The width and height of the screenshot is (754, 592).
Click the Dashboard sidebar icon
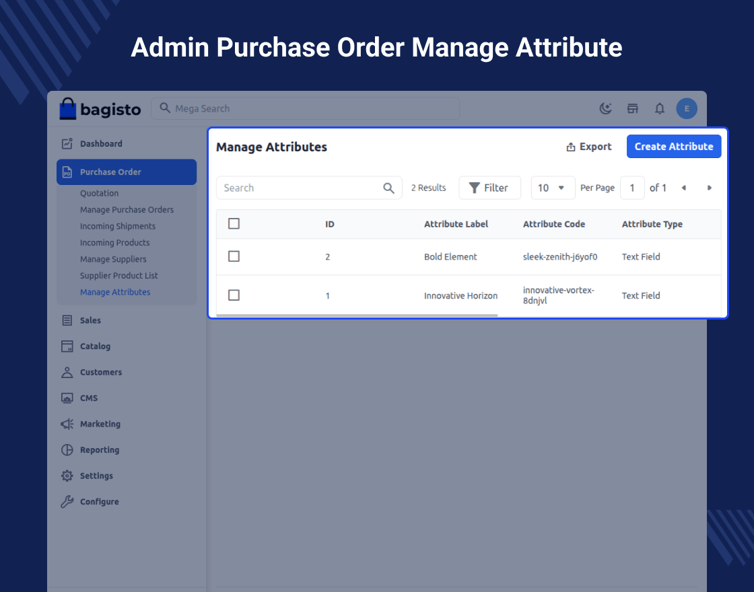(x=67, y=144)
